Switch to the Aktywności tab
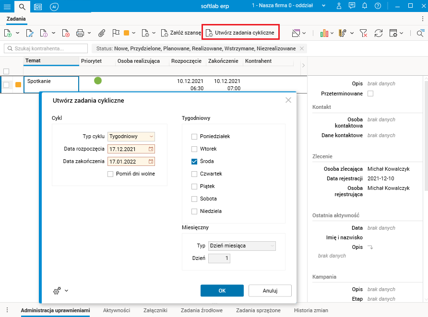428x317 pixels. tap(117, 310)
